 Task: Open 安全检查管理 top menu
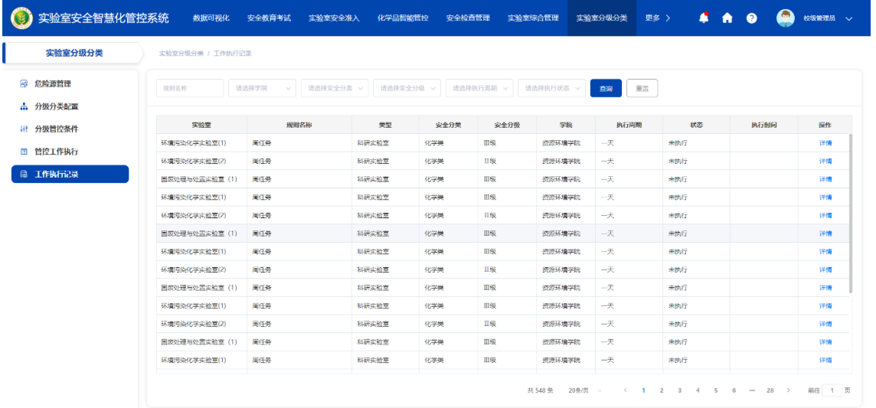(468, 18)
